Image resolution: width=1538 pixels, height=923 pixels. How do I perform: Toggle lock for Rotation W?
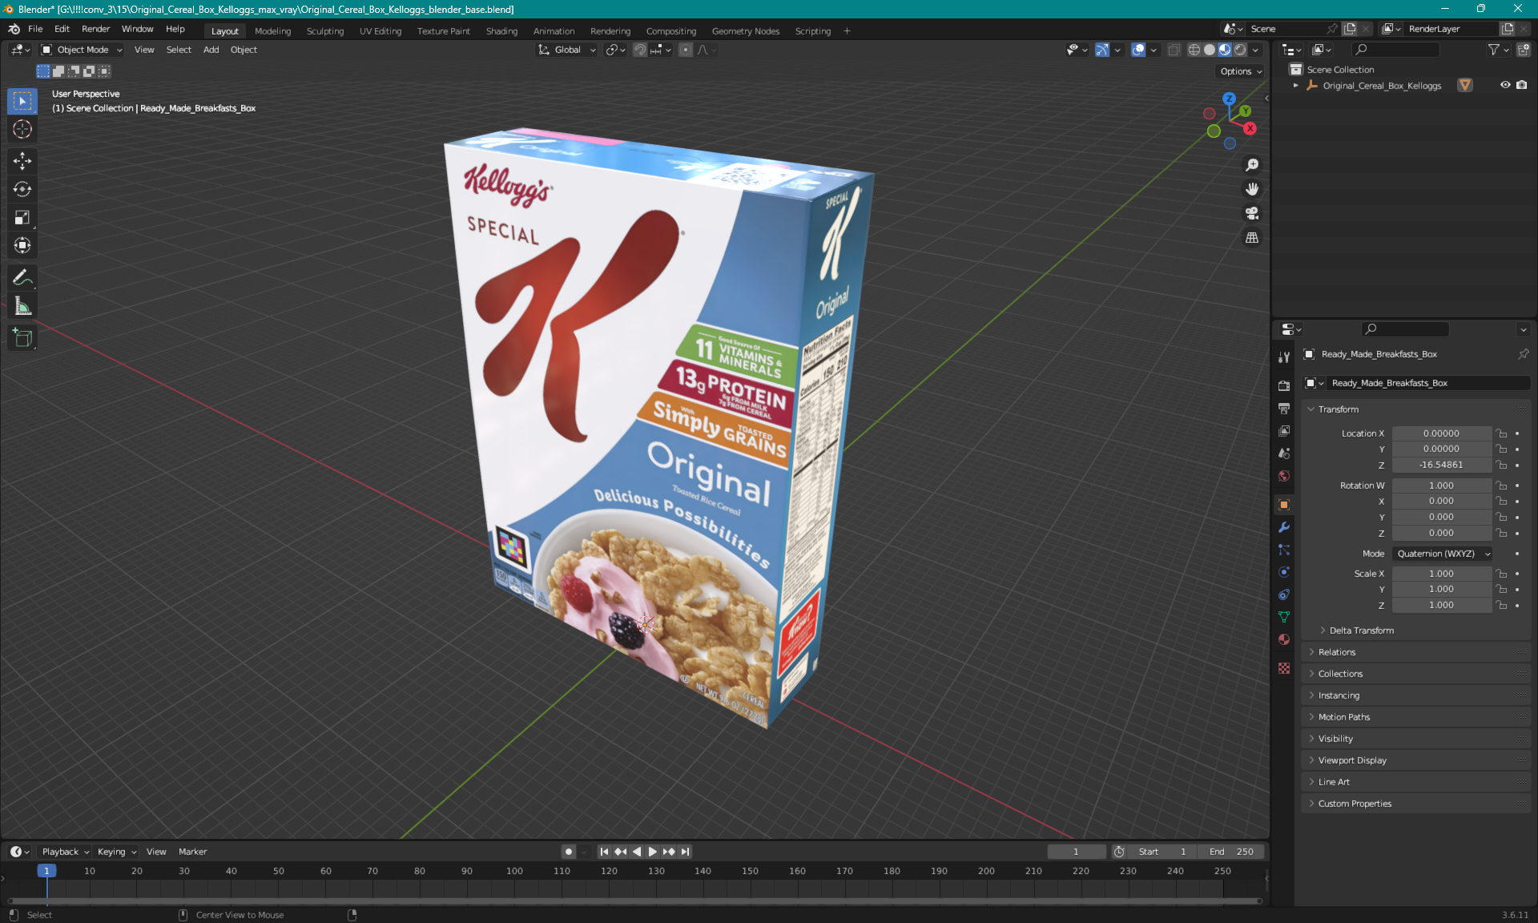pos(1502,486)
